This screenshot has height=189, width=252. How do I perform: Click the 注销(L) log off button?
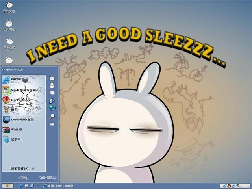[x=24, y=178]
